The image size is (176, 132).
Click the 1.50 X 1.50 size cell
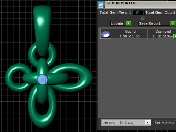129,36
